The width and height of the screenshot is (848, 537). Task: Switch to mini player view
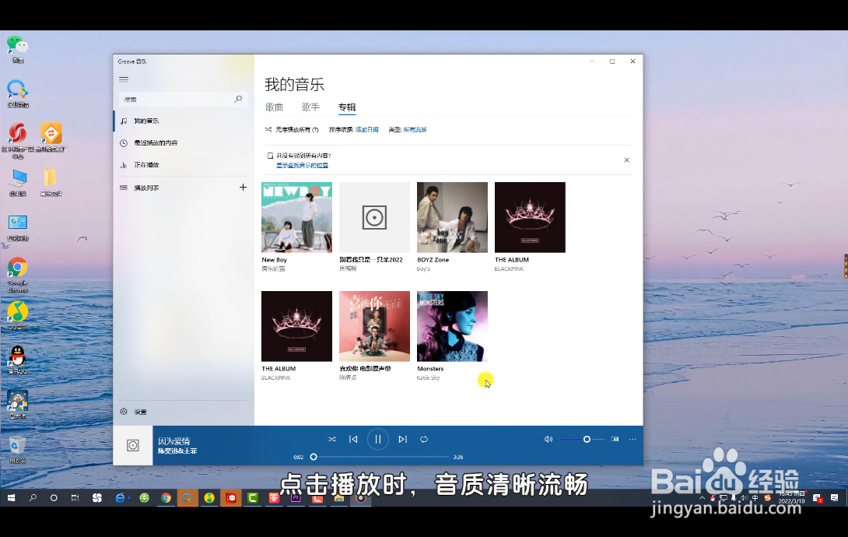615,439
